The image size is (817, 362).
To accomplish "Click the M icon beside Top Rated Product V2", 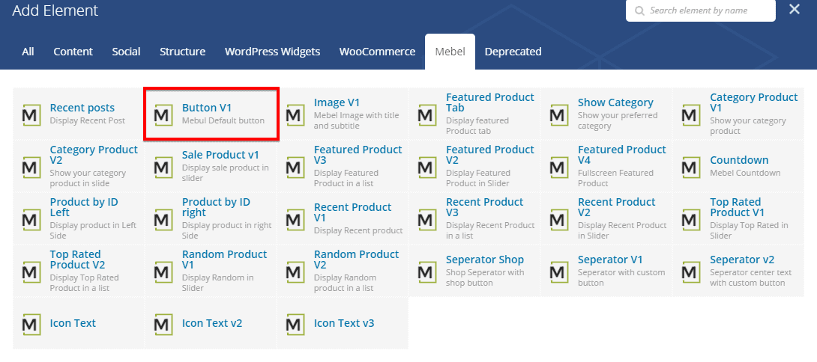I will pyautogui.click(x=31, y=271).
